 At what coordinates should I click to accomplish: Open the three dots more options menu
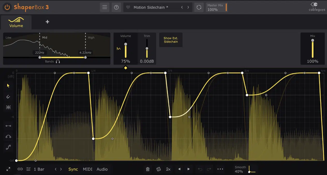tap(220, 169)
